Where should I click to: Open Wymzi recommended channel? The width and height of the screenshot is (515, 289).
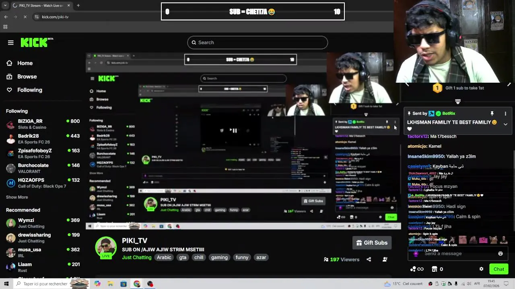(x=43, y=223)
